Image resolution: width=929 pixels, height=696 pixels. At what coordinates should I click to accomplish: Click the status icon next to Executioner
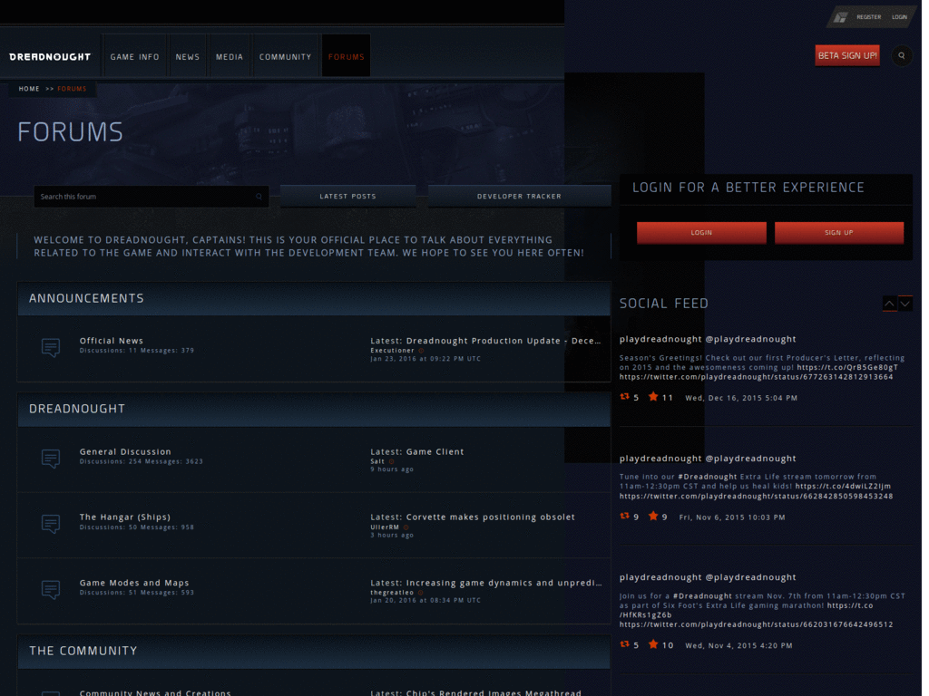click(421, 351)
